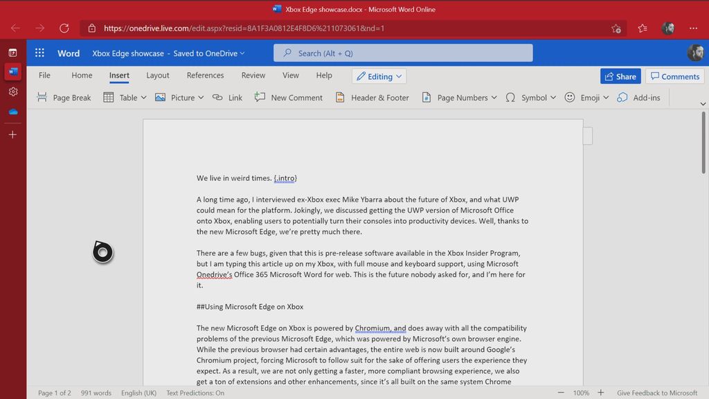Open the app launcher waffle icon
Screen dimensions: 709x399
click(39, 53)
